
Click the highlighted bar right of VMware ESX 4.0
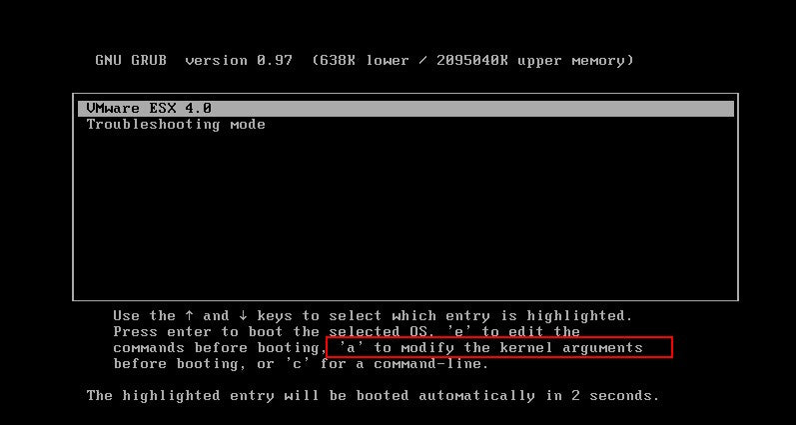[472, 109]
